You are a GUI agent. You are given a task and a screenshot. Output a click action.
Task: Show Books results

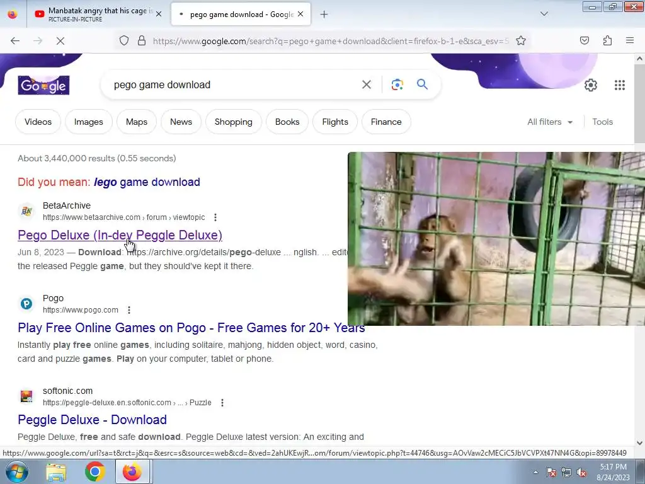coord(287,122)
